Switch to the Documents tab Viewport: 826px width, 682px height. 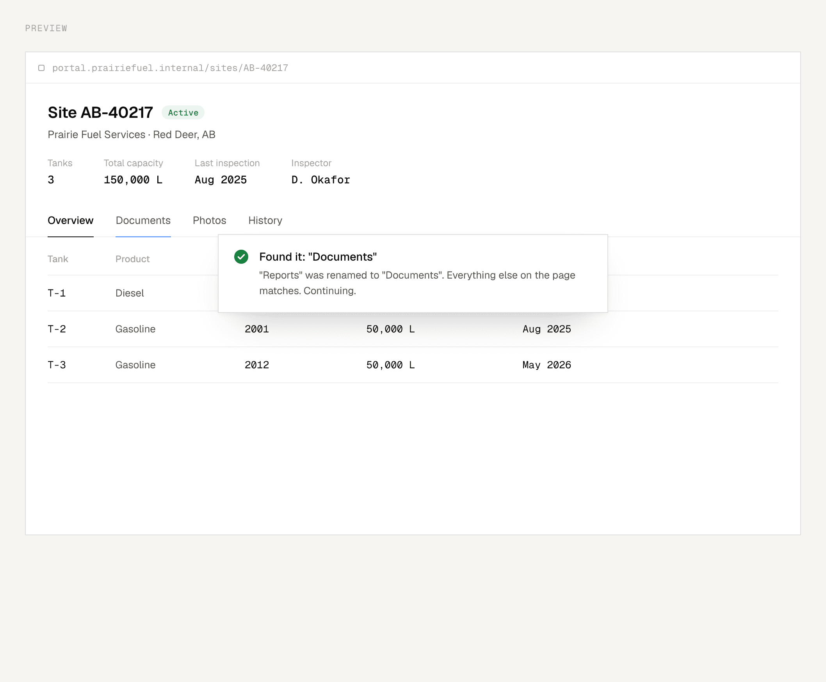click(143, 220)
